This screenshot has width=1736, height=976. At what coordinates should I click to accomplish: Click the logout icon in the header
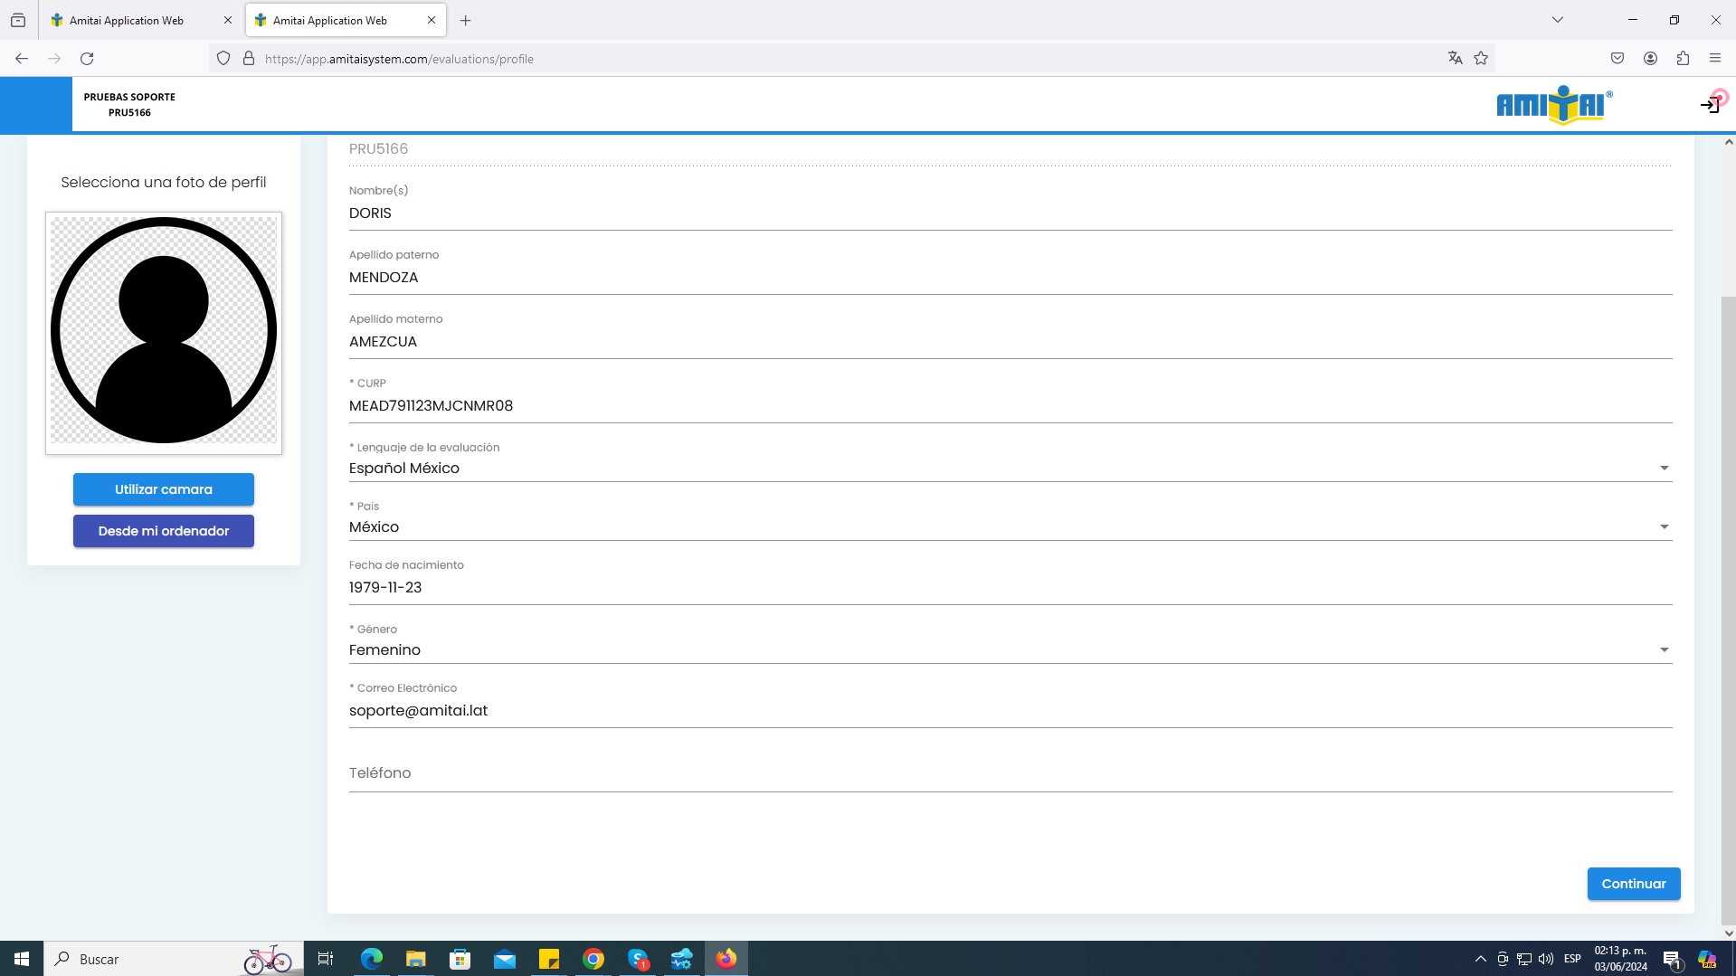(1709, 105)
